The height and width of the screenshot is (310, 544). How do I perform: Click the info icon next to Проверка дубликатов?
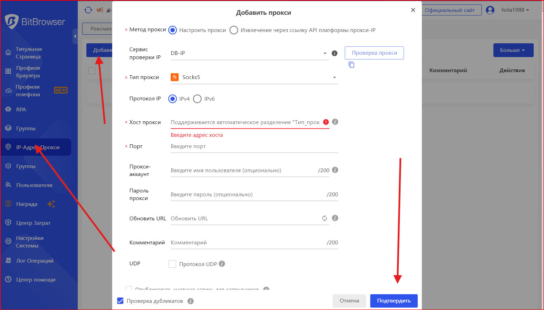coord(191,301)
